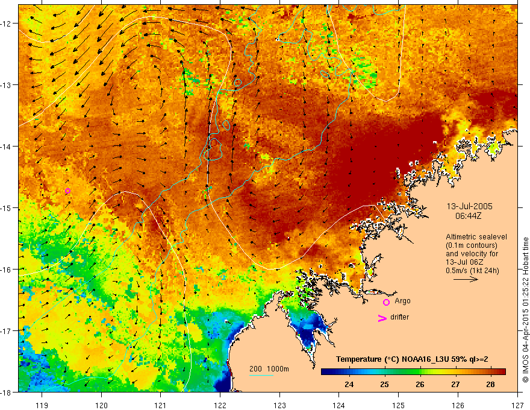Image resolution: width=530 pixels, height=410 pixels.
Task: Click the color bar tick label '27'
Action: click(455, 384)
